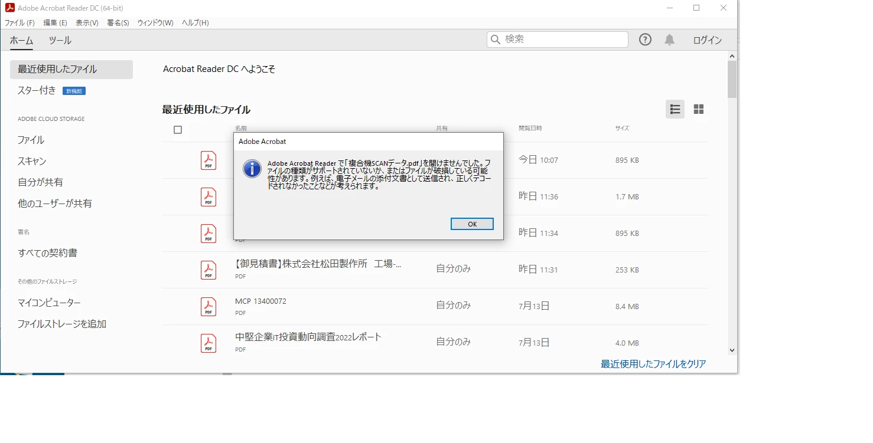Click 最近使用したファイルをクリア link
This screenshot has width=873, height=443.
pyautogui.click(x=653, y=364)
